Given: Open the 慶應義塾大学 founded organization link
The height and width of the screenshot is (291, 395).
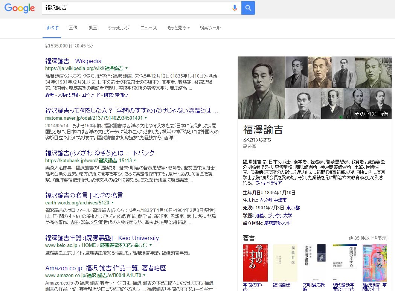Looking at the screenshot, I should (277, 223).
